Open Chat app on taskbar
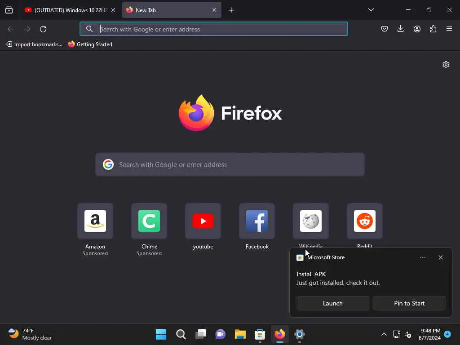This screenshot has height=345, width=460. pos(220,334)
